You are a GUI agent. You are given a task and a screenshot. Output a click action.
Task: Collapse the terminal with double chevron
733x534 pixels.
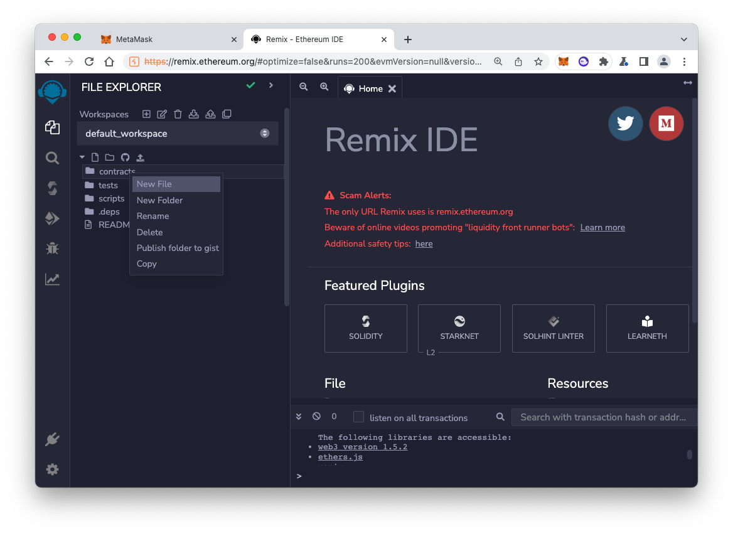[x=299, y=417]
